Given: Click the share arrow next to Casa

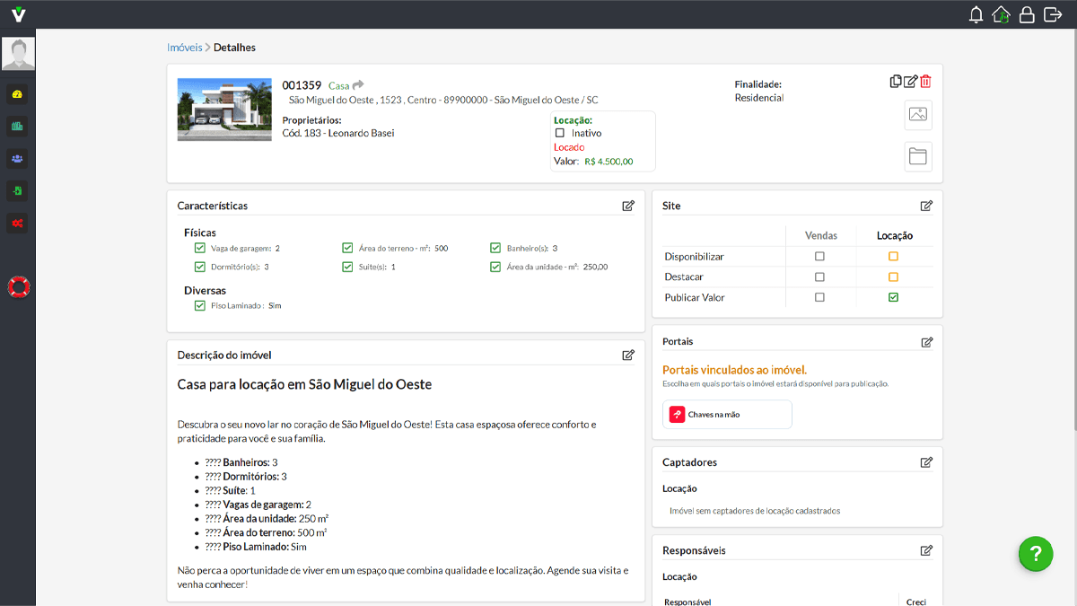Looking at the screenshot, I should [x=355, y=84].
